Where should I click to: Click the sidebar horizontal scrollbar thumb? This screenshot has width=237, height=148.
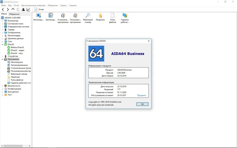13,146
